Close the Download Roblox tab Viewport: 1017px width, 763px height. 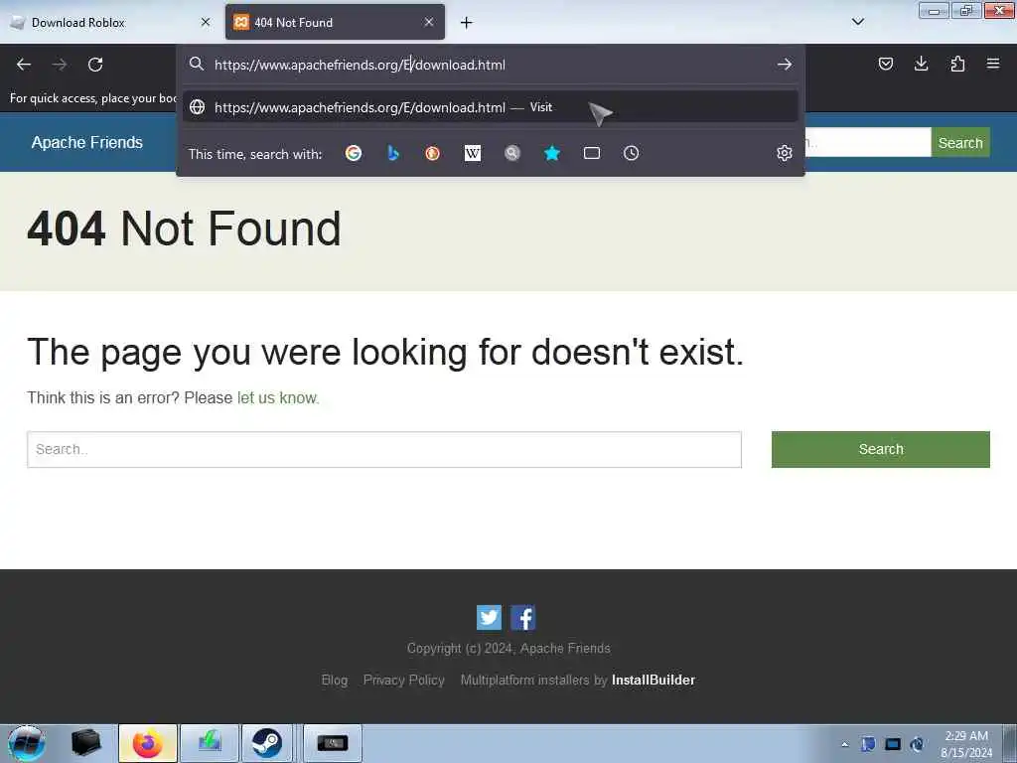point(206,22)
